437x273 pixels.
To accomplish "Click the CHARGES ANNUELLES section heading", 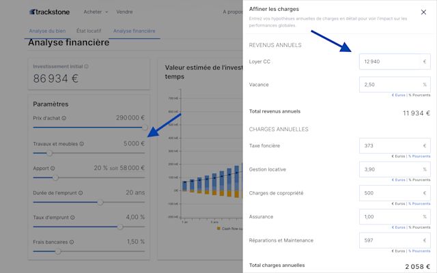I will [x=279, y=129].
